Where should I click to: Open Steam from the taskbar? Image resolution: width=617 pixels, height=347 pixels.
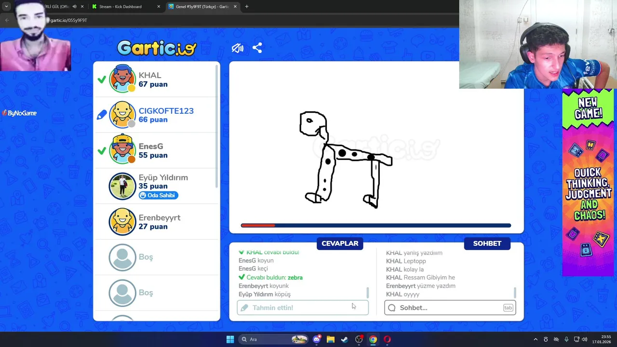click(x=345, y=339)
